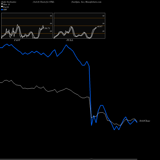The width and height of the screenshot is (160, 160).
Task: Click the 80 level label in FULL chart
Action: tap(103, 16)
